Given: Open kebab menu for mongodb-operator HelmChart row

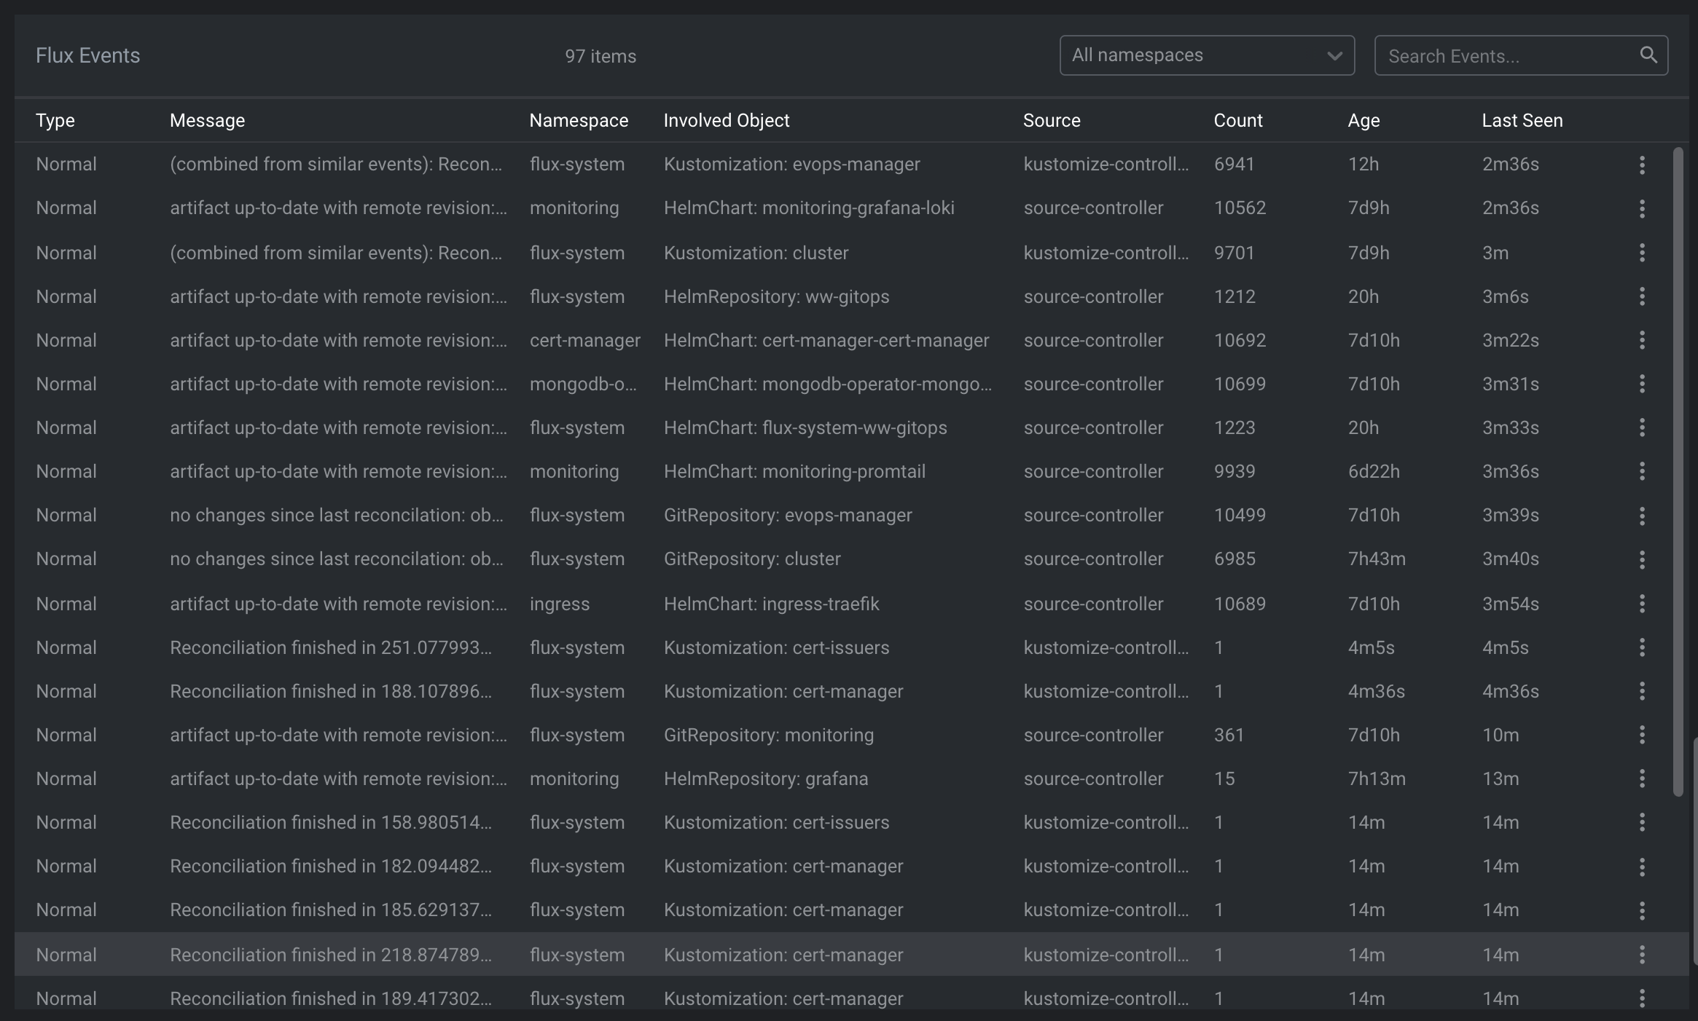Looking at the screenshot, I should coord(1642,384).
